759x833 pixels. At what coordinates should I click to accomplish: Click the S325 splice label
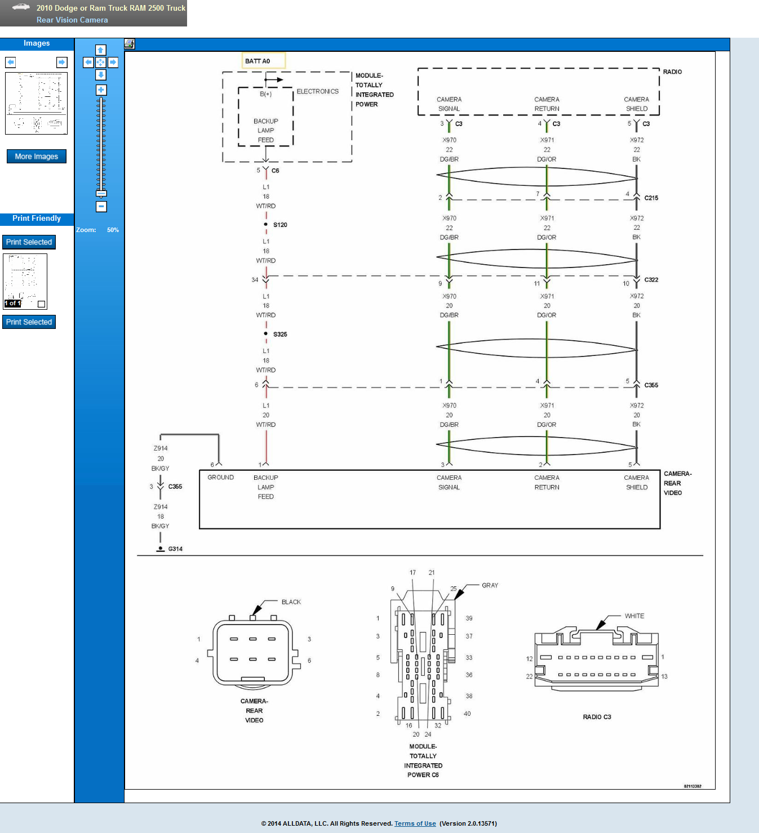coord(280,334)
